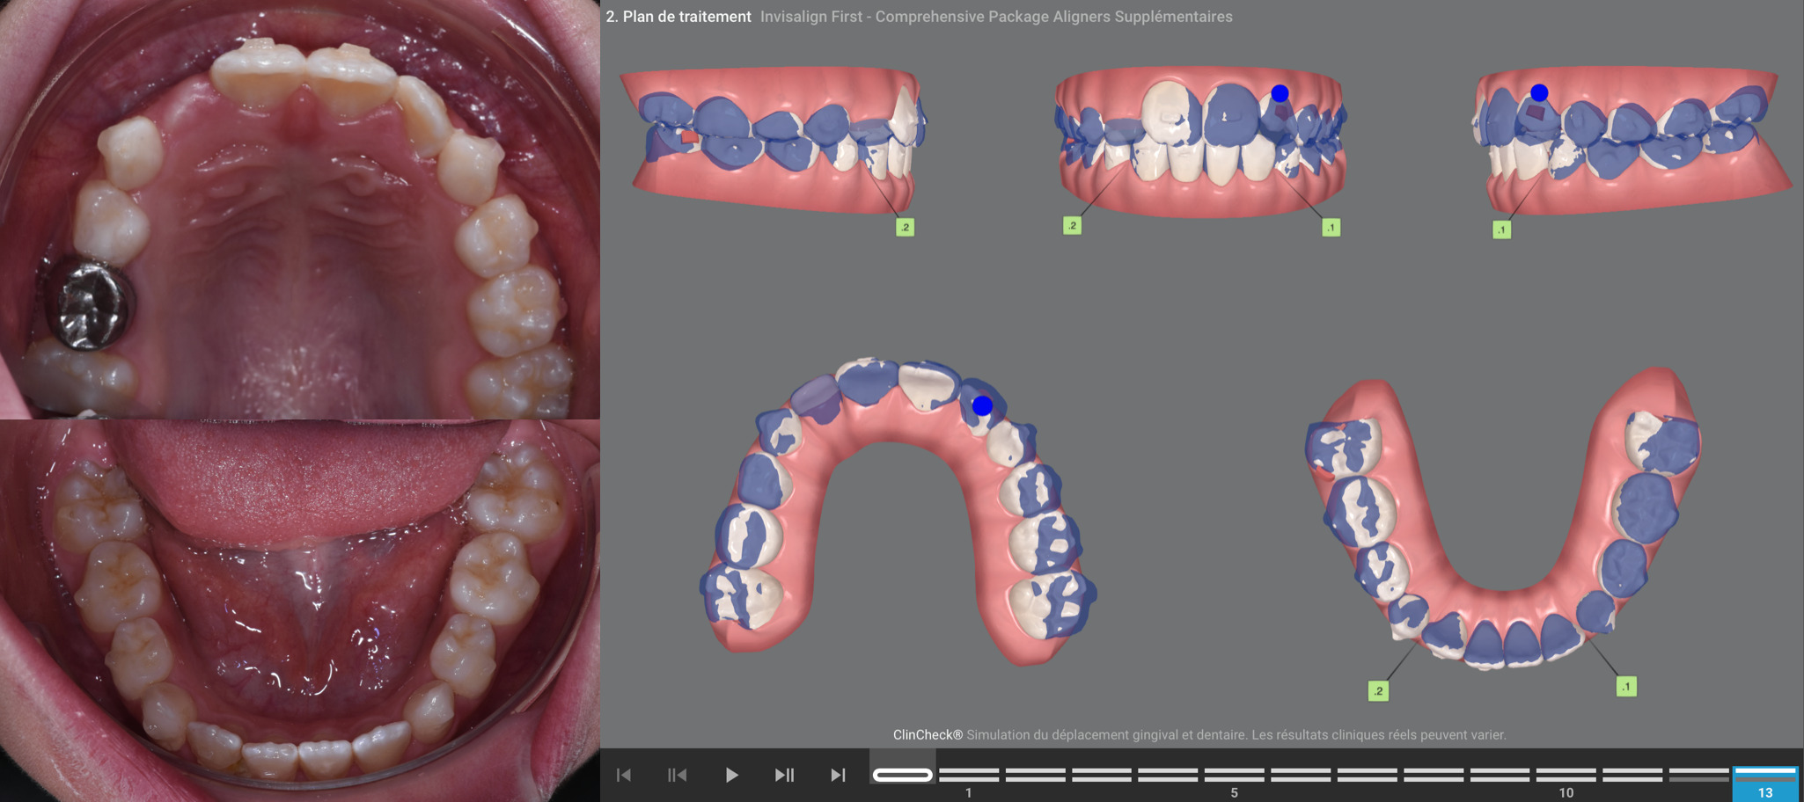
Task: Click the '2. Plan de traitement' heading
Action: coord(678,16)
